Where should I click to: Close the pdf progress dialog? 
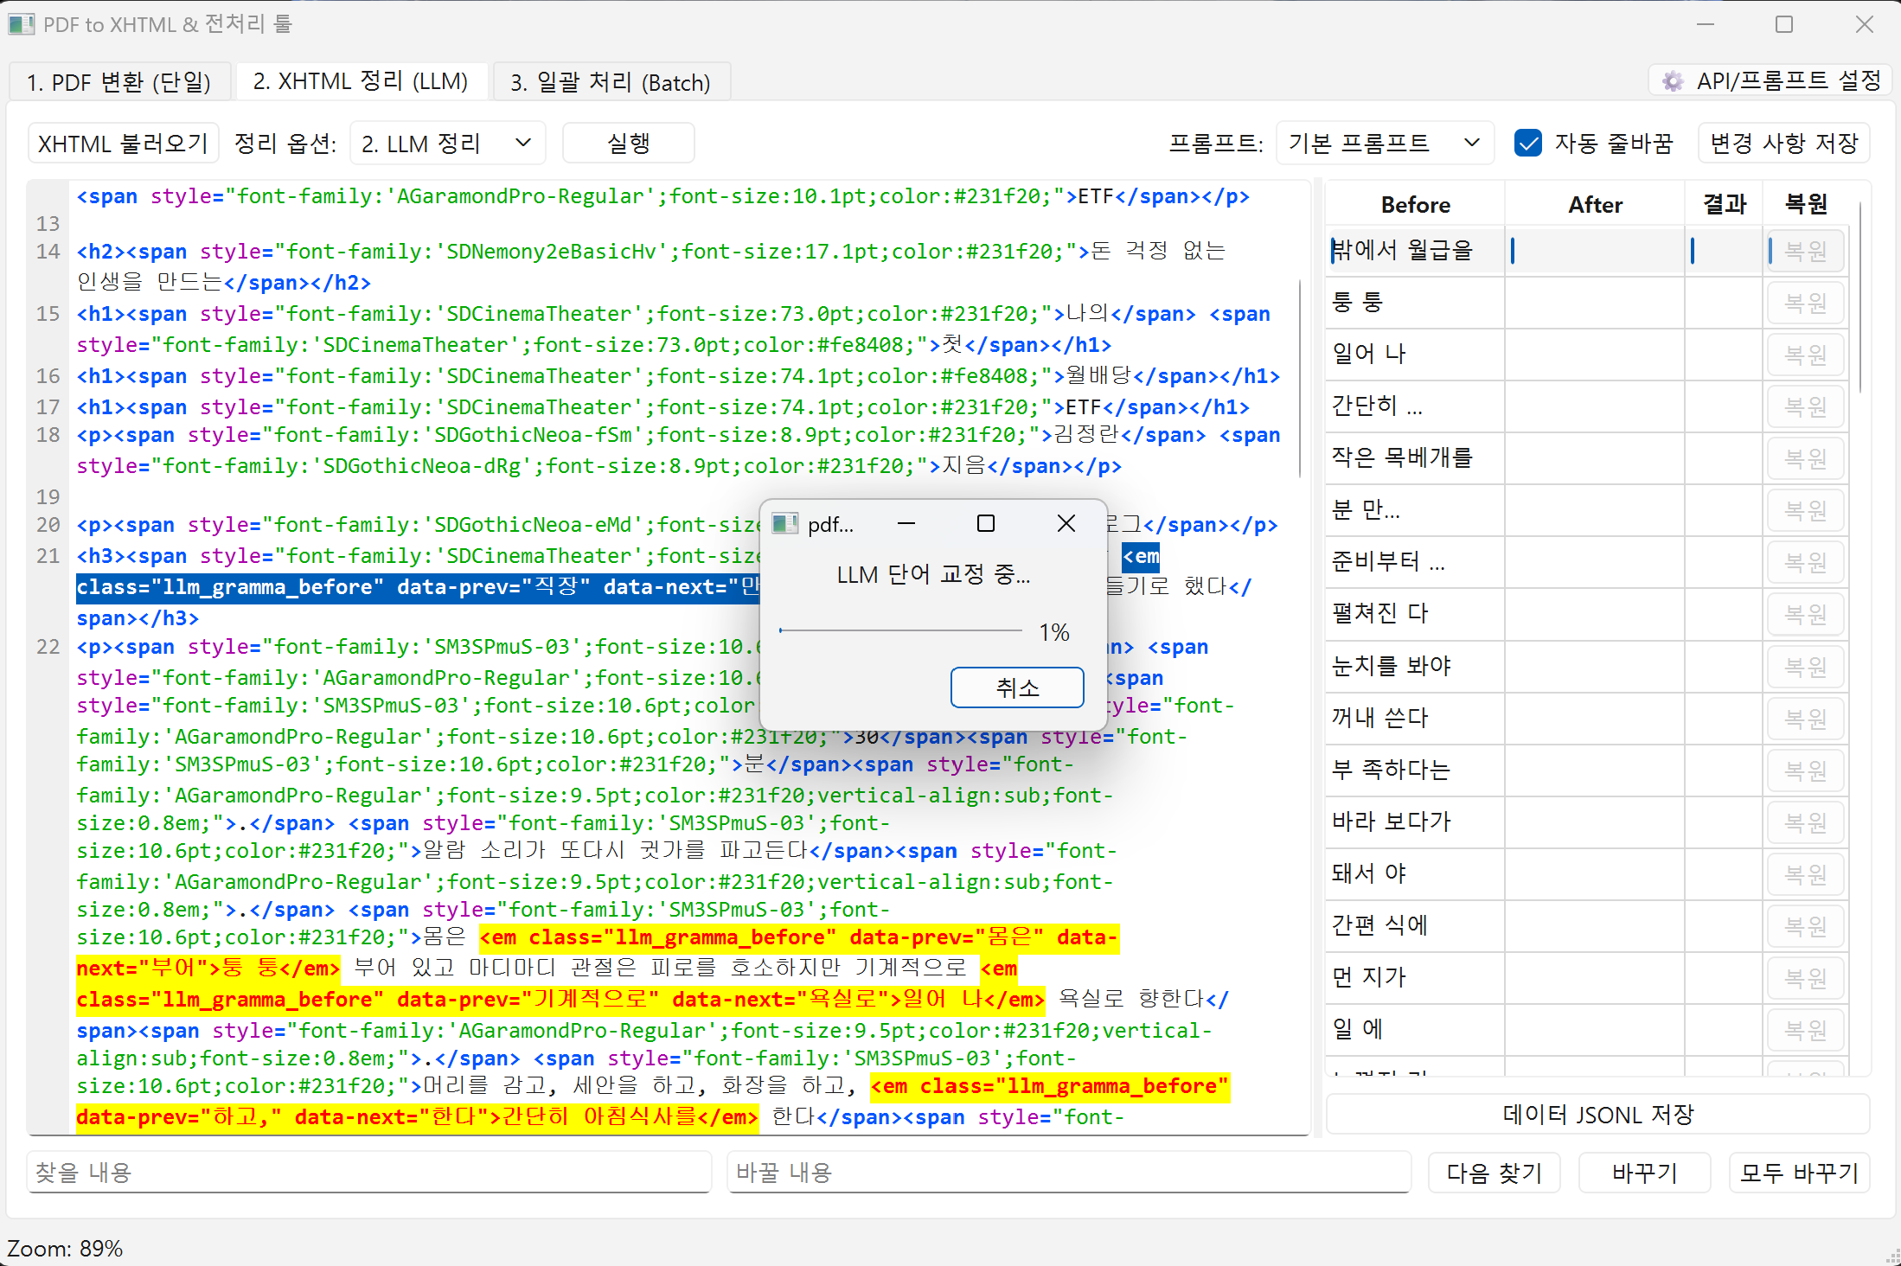[1066, 523]
